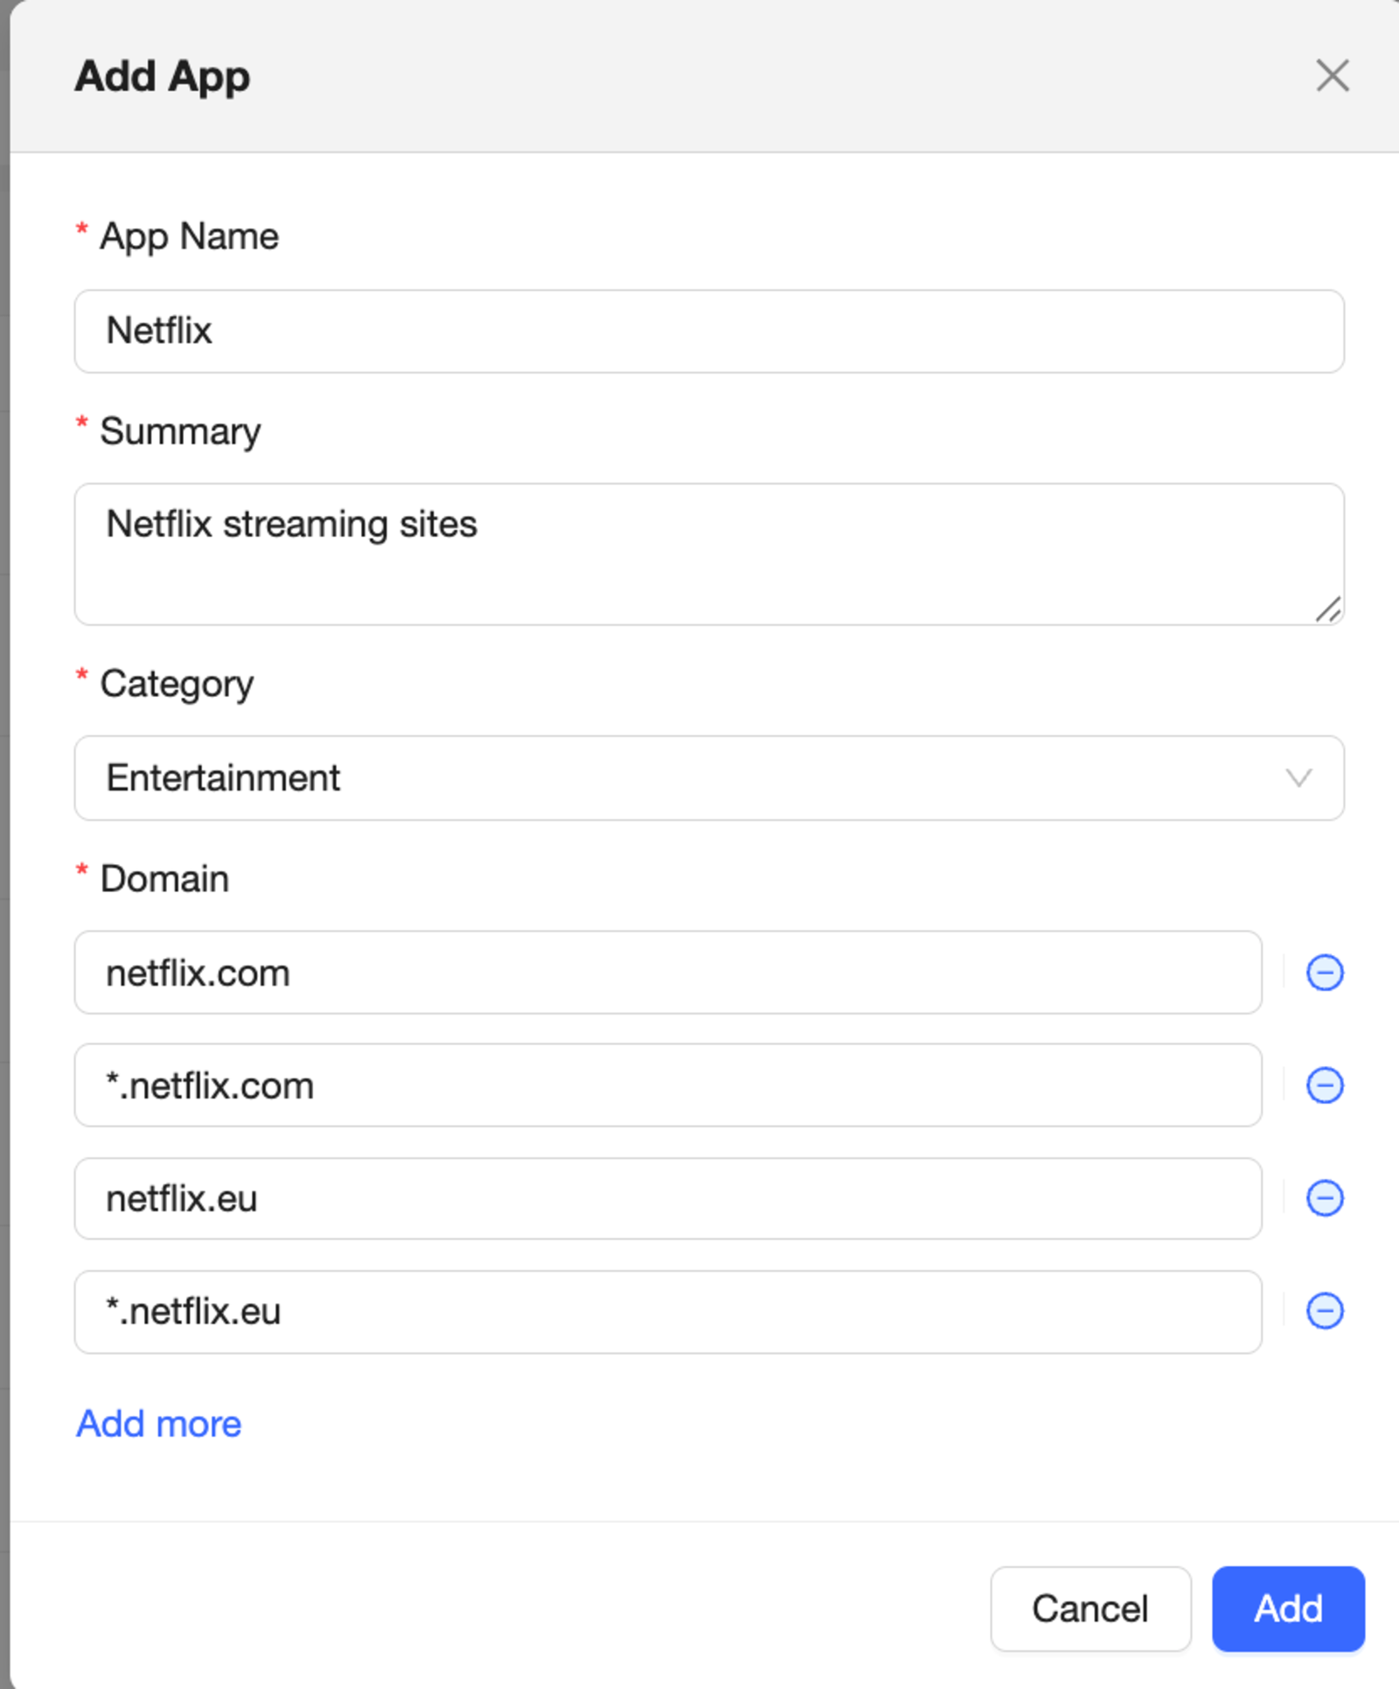Image resolution: width=1399 pixels, height=1689 pixels.
Task: Remove the *.netflix.eu domain entry
Action: [1324, 1311]
